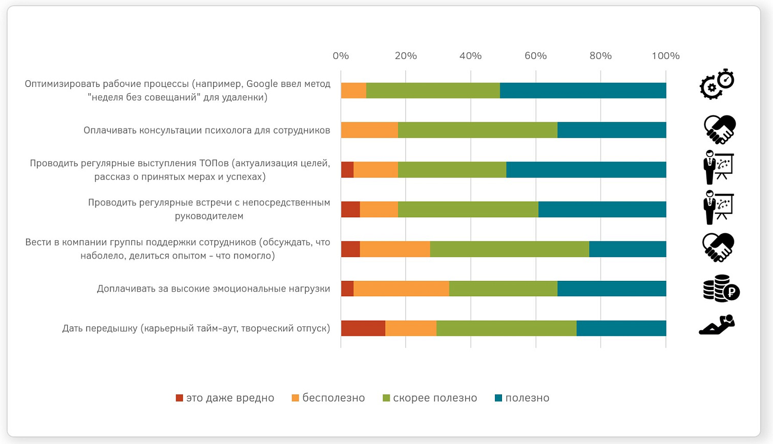
Task: Click the reclining person icon
Action: (717, 325)
